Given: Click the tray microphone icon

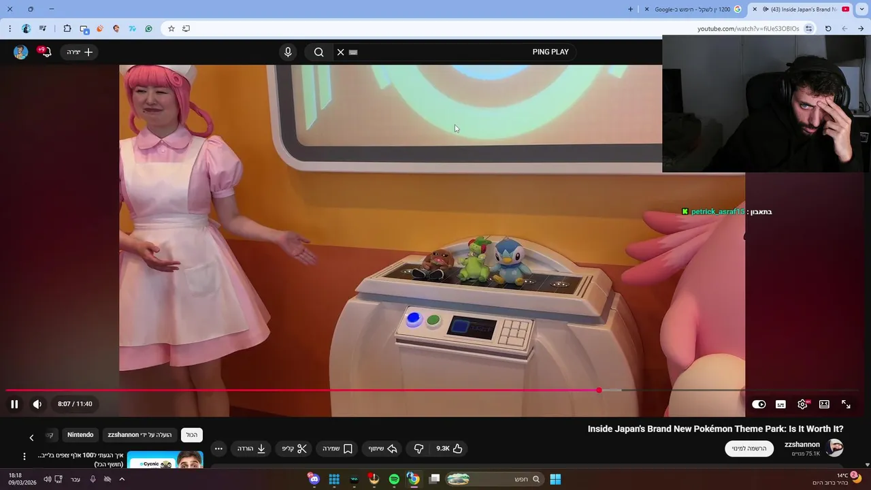Looking at the screenshot, I should pos(93,479).
